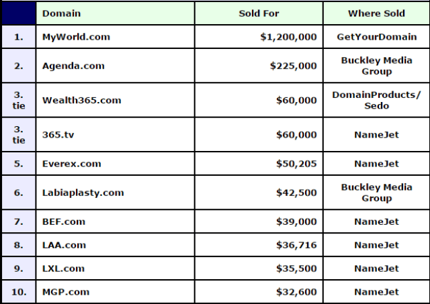Click the Sold For column header
Screen dimensions: 430x304
[x=259, y=13]
